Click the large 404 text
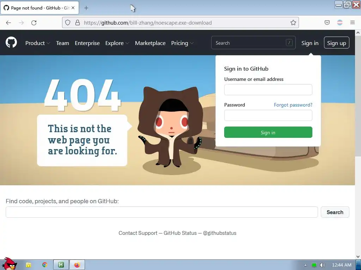361x270 pixels. (82, 95)
